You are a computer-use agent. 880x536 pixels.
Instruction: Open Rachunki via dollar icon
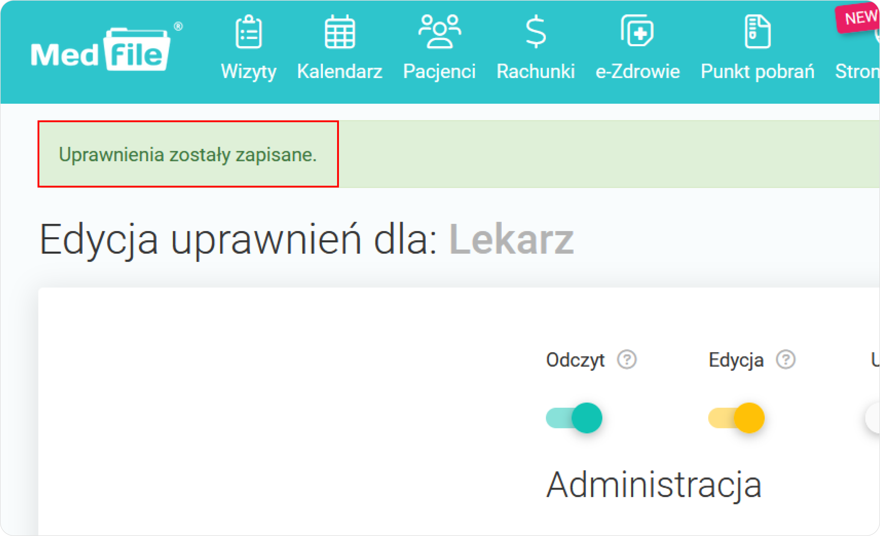tap(536, 32)
